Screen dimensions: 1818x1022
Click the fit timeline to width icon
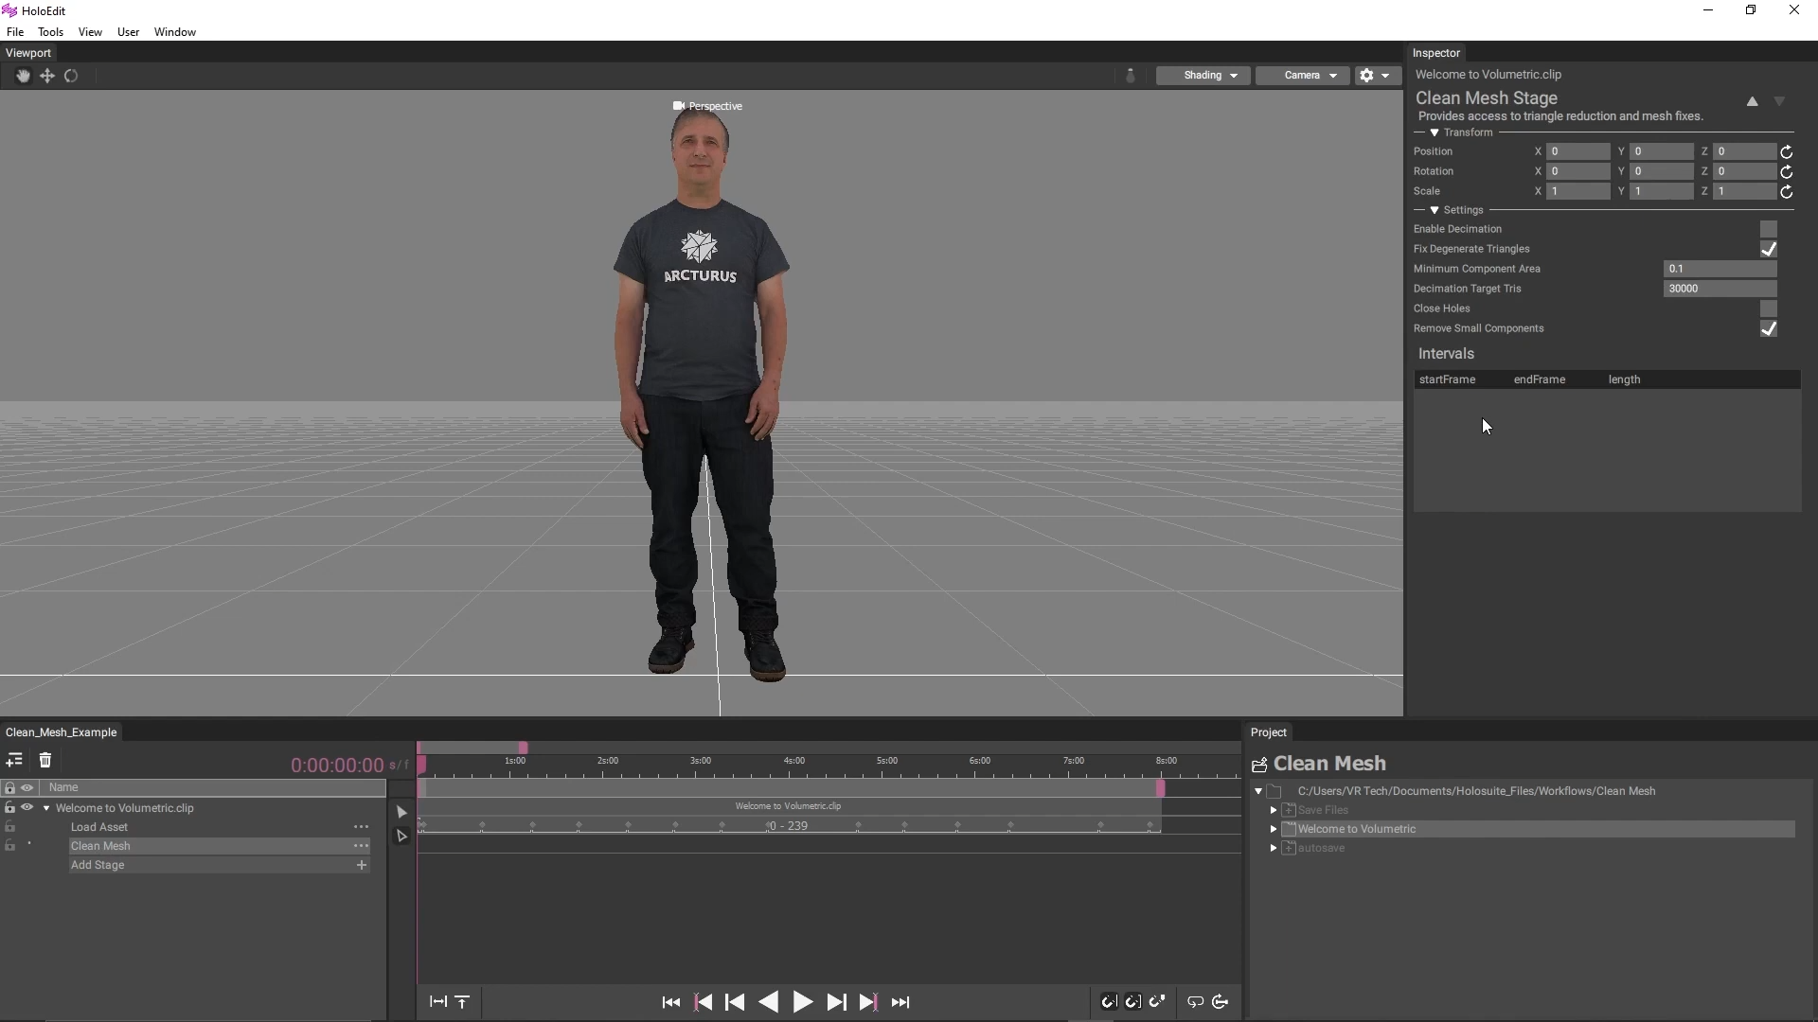pyautogui.click(x=437, y=1001)
